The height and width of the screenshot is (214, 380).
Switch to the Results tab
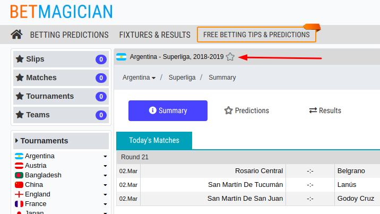[325, 110]
